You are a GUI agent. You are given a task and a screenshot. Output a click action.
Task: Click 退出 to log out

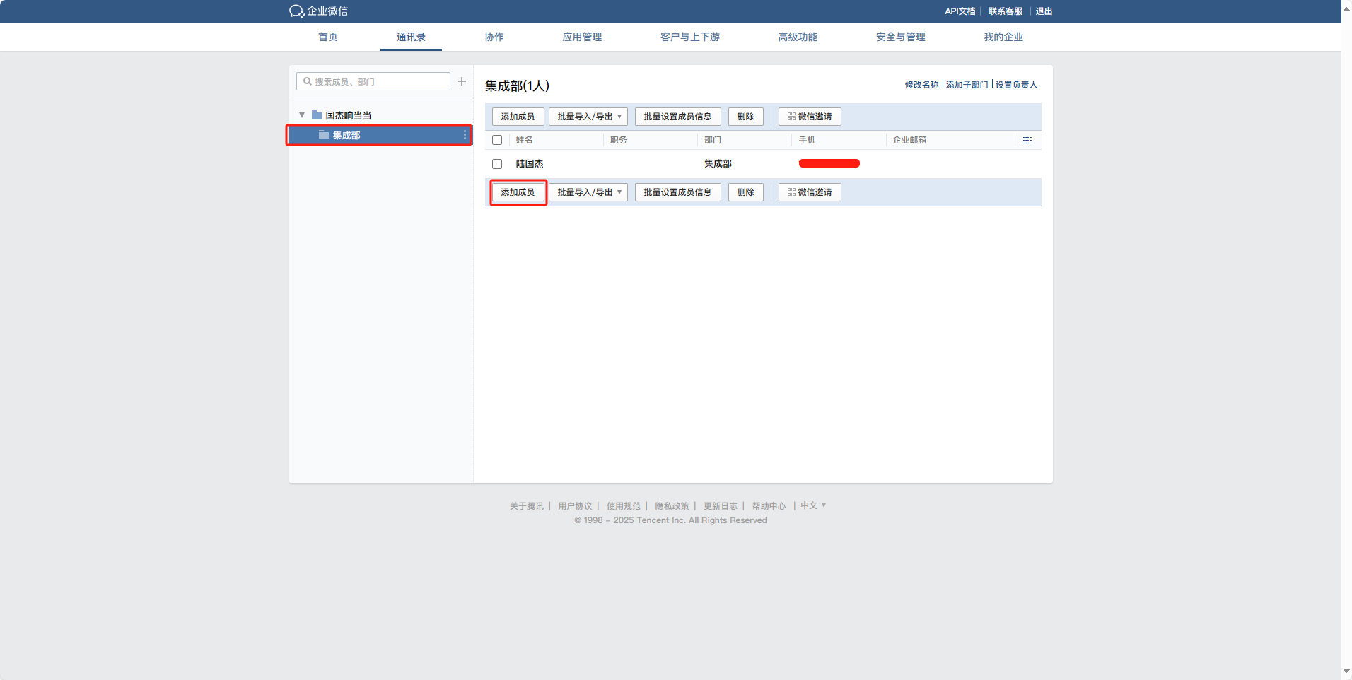coord(1044,11)
